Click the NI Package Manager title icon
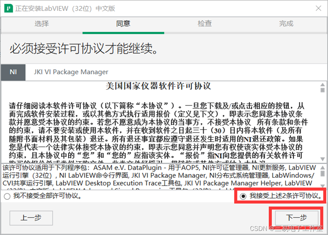 (9, 9)
